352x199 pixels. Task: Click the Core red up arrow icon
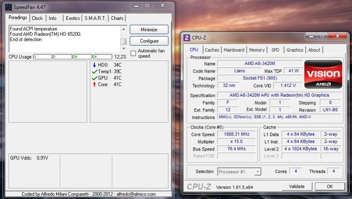pyautogui.click(x=95, y=84)
